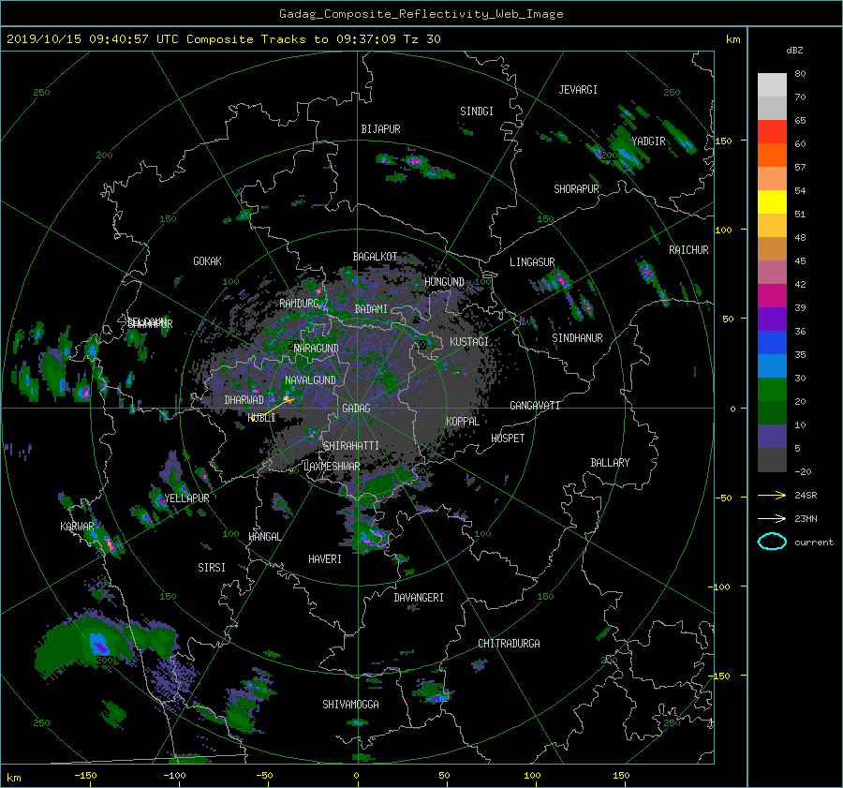Click the BALLARY city label
843x788 pixels.
click(x=610, y=463)
